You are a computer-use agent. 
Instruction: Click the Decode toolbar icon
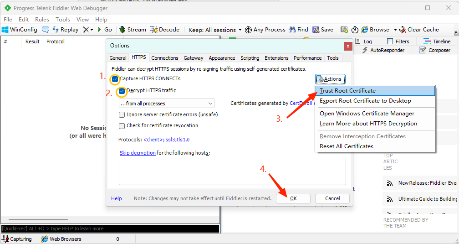click(154, 30)
